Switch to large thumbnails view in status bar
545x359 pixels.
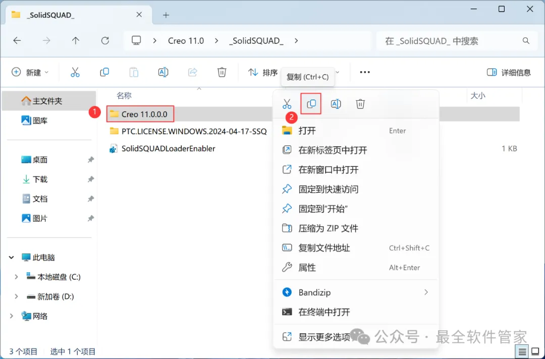click(x=535, y=352)
